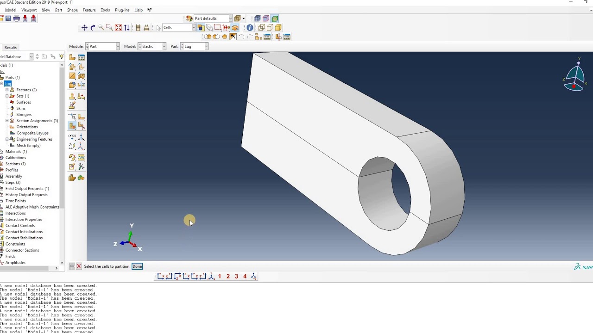Select the Create Datum Axis tool
This screenshot has height=333, width=593.
pos(81,137)
